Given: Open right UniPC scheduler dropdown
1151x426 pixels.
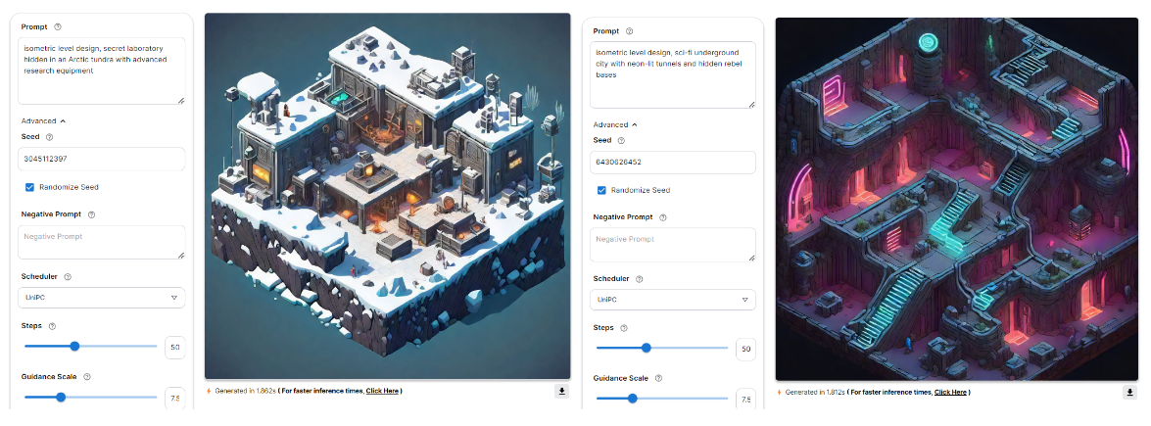Looking at the screenshot, I should 672,300.
